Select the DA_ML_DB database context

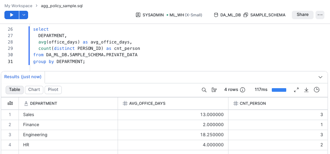pos(227,15)
